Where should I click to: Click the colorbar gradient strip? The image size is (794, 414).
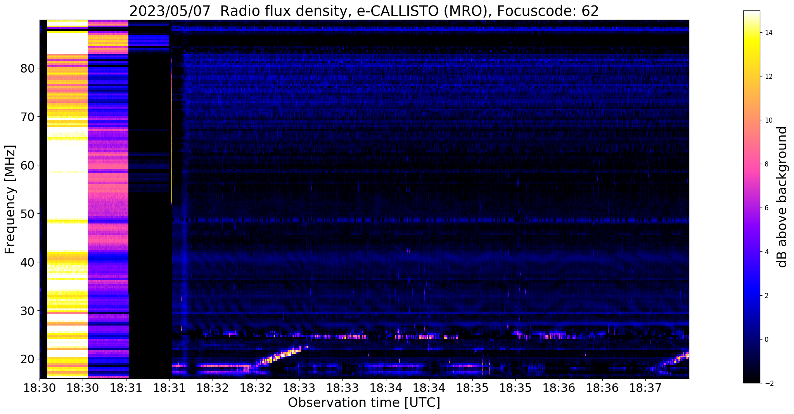[751, 197]
